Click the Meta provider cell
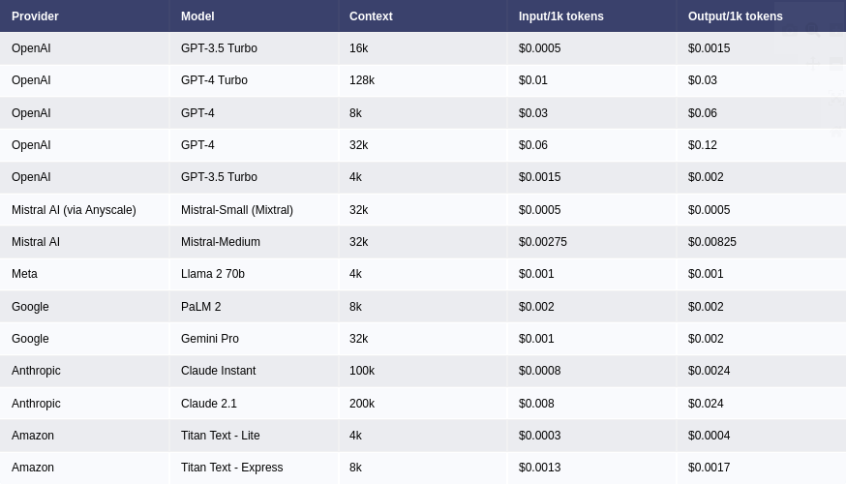The height and width of the screenshot is (484, 846). (x=25, y=274)
